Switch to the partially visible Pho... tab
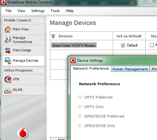 154,69
